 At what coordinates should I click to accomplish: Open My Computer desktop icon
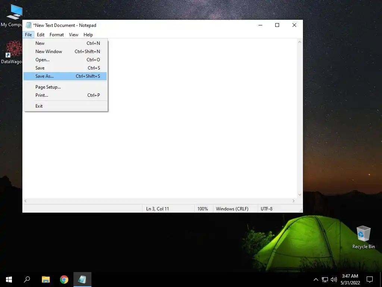[12, 16]
